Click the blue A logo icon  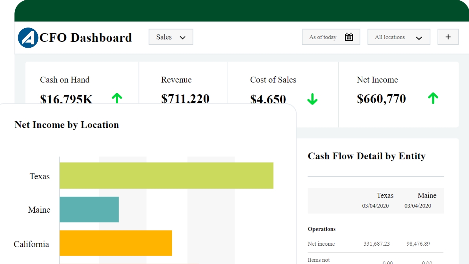point(28,38)
